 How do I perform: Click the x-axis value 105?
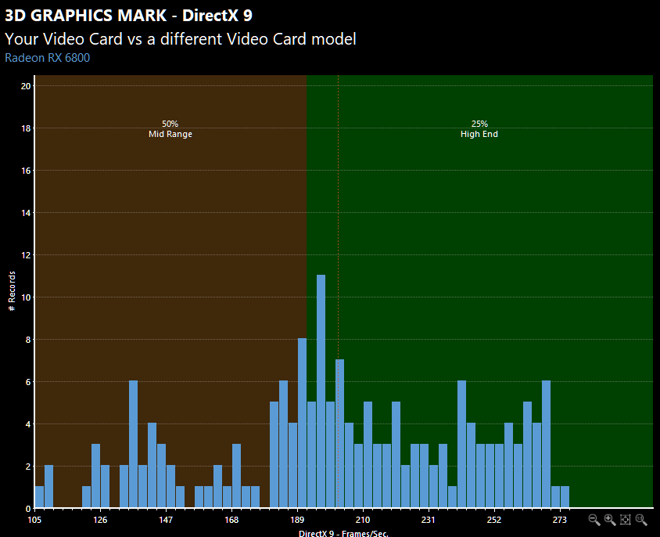point(34,520)
